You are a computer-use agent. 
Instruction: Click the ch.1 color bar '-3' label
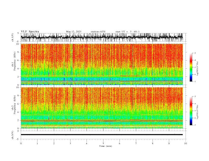[194, 53]
